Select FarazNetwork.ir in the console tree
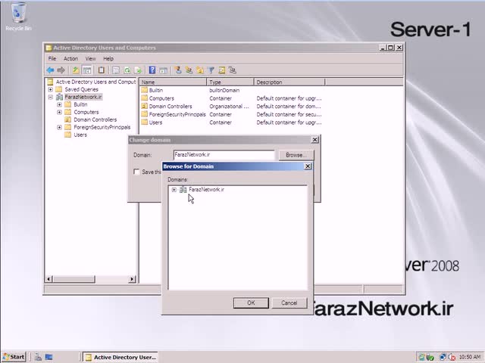The image size is (485, 363). (83, 97)
